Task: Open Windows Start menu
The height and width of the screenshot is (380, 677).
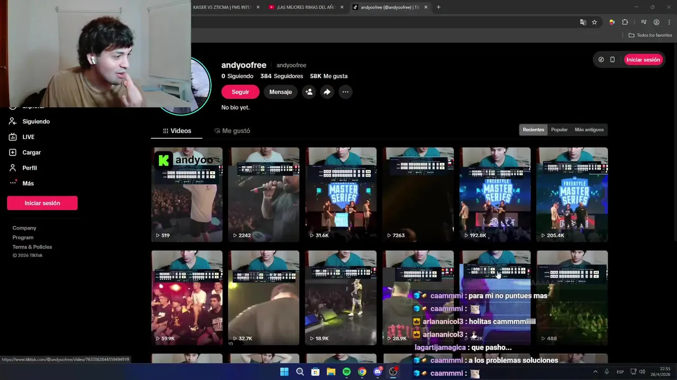Action: click(284, 372)
